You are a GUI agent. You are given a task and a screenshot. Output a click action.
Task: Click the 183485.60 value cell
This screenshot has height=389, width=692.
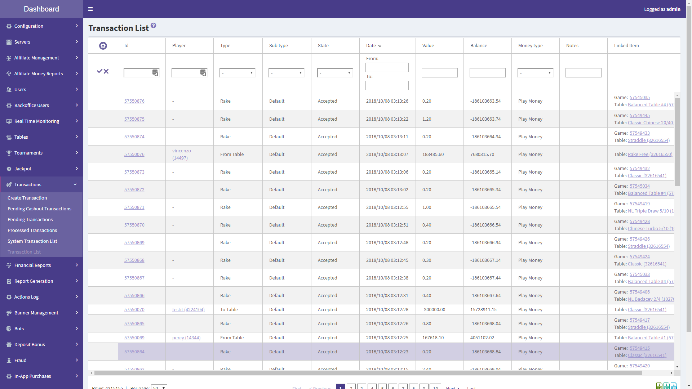click(x=433, y=154)
